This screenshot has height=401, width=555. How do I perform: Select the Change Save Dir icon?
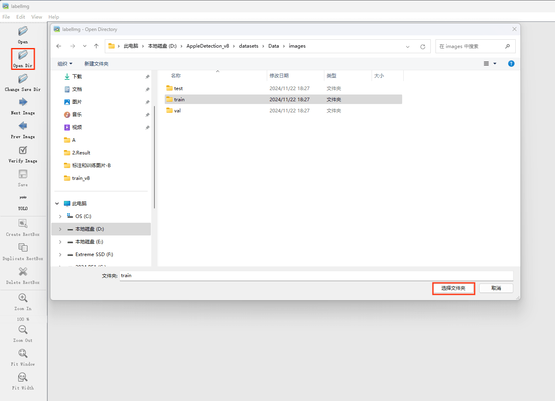click(x=23, y=79)
